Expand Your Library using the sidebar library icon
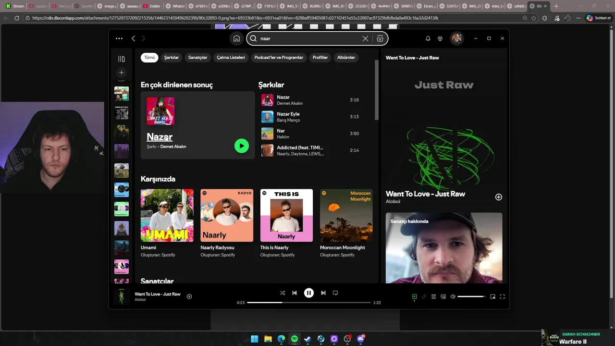The image size is (615, 346). coord(122,59)
